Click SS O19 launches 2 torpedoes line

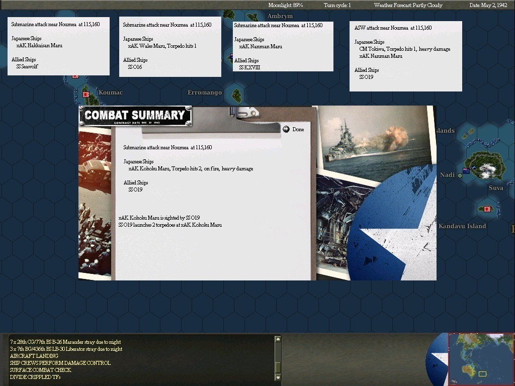pyautogui.click(x=170, y=225)
